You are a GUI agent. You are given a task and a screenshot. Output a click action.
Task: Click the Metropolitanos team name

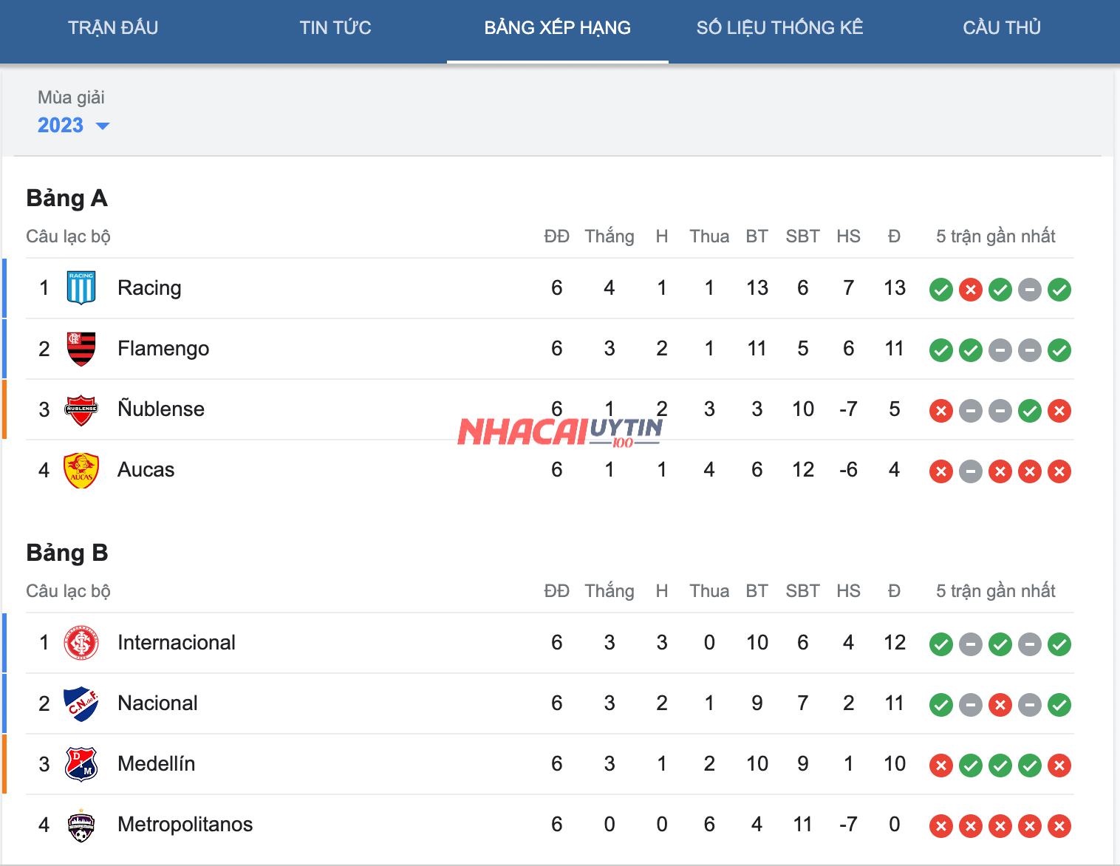tap(185, 825)
